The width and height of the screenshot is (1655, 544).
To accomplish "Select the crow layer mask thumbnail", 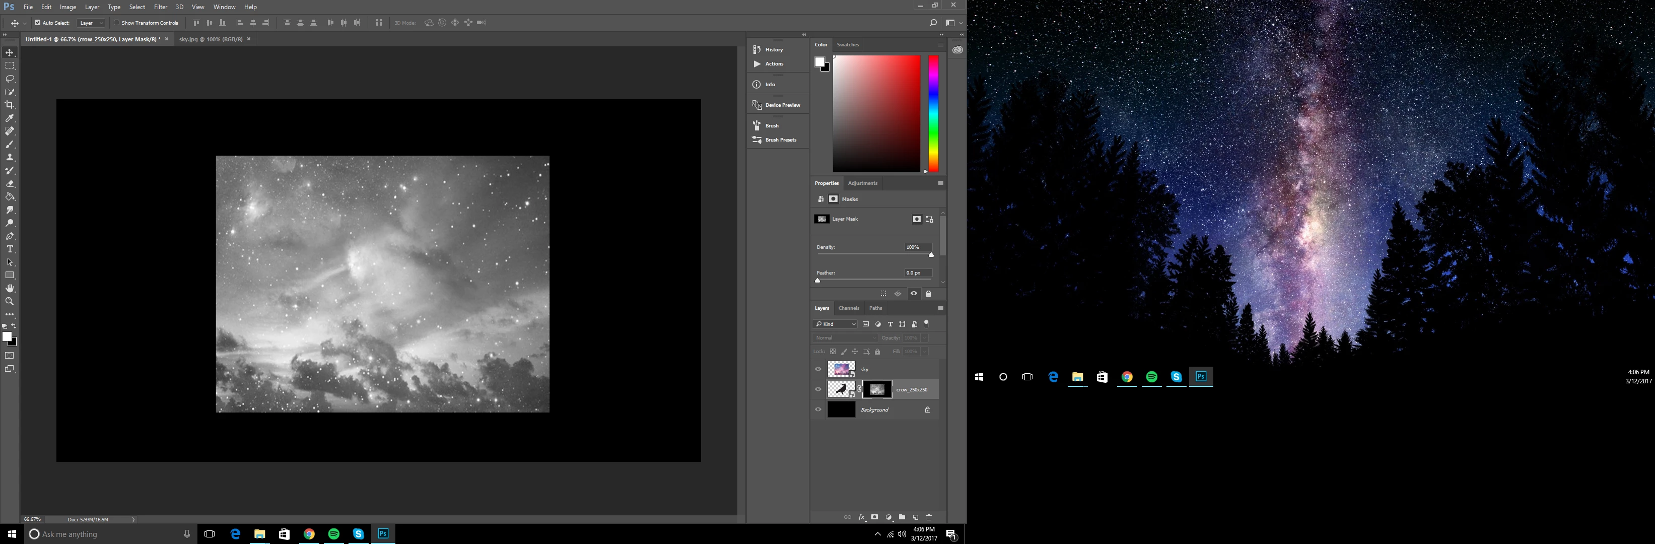I will tap(877, 389).
